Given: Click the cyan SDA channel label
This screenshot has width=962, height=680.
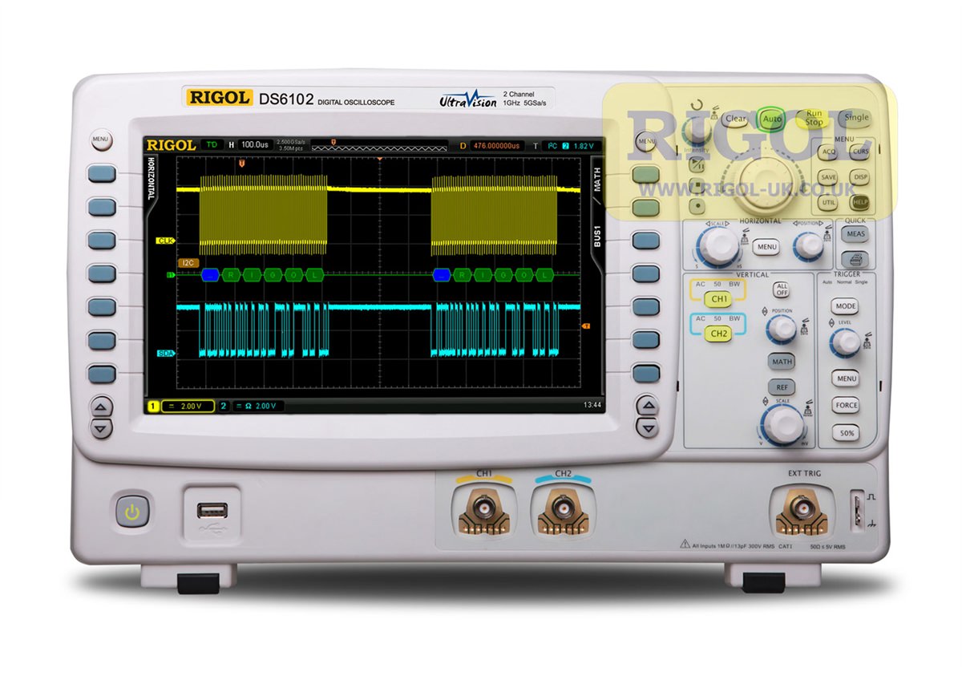Looking at the screenshot, I should [x=166, y=354].
